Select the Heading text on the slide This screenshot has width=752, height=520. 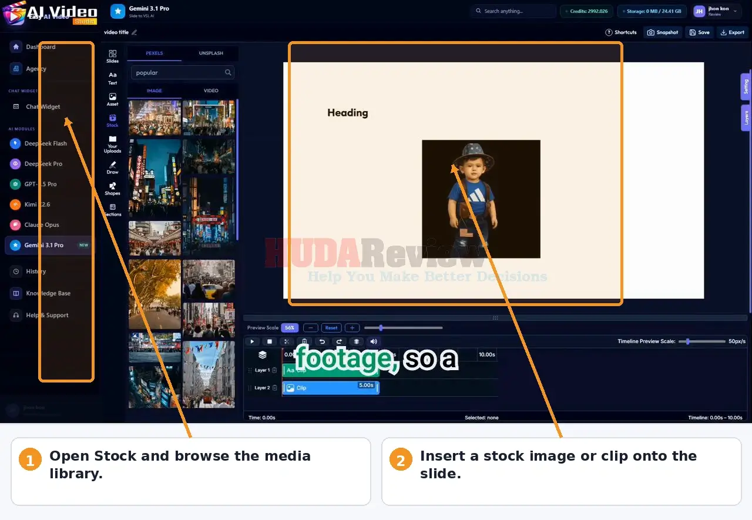tap(348, 113)
